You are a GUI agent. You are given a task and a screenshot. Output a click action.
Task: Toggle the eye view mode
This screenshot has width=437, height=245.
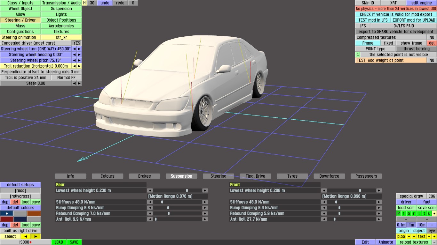coord(432,231)
